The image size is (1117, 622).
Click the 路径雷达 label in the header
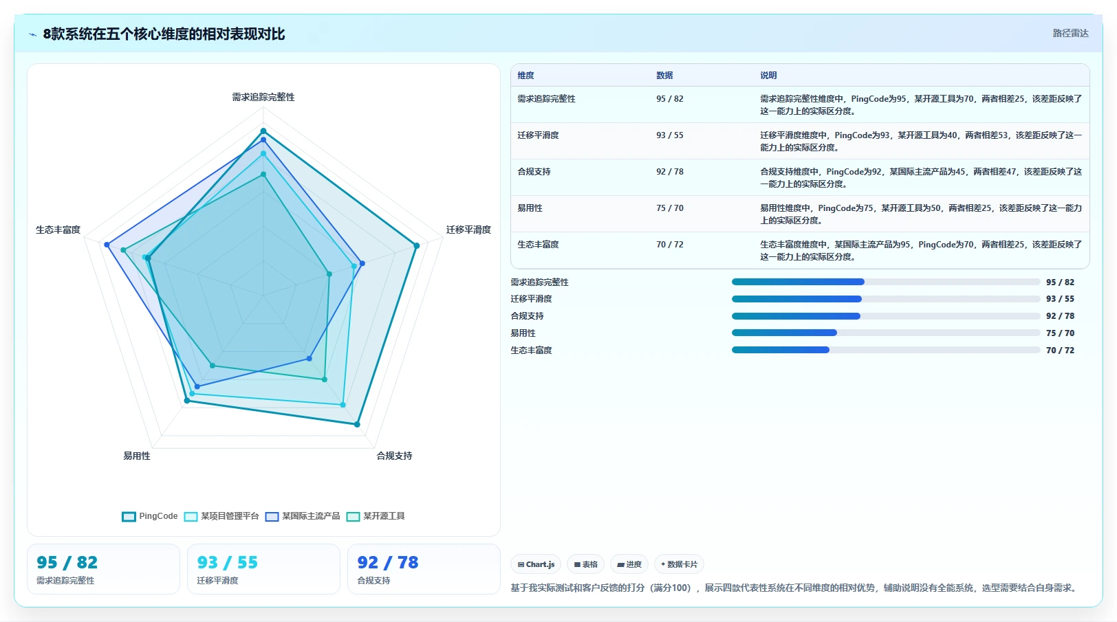1070,33
